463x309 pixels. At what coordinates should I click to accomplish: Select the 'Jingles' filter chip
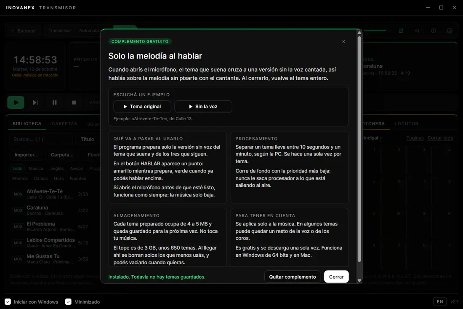[56, 168]
